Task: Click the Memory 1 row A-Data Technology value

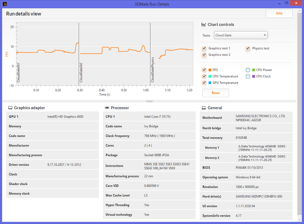Action: click(x=262, y=148)
